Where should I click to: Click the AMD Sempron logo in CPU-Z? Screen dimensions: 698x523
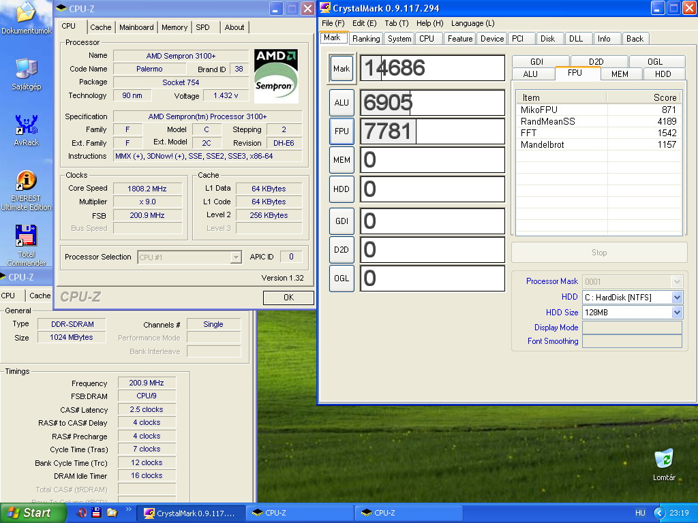coord(276,76)
